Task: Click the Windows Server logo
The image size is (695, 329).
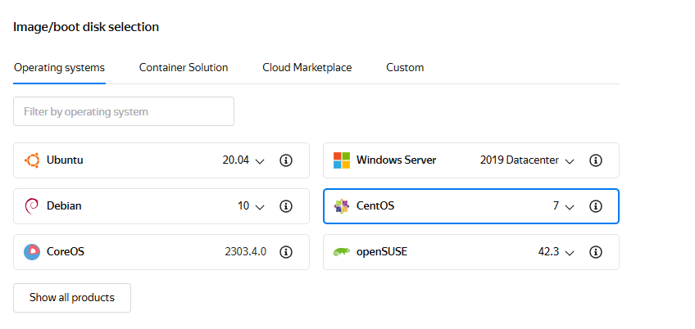Action: click(x=342, y=160)
